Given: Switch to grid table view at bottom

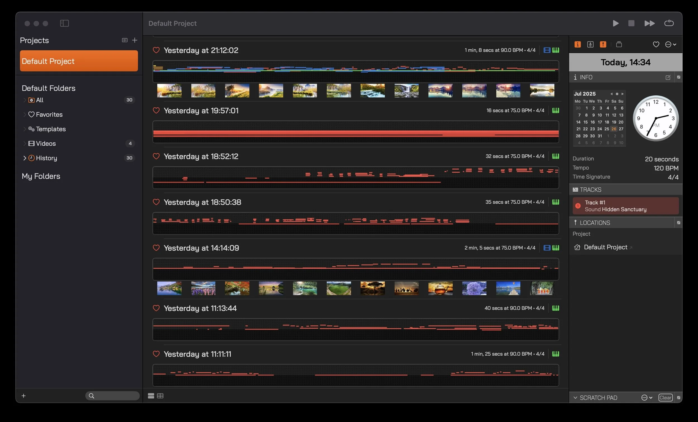Looking at the screenshot, I should [x=160, y=396].
